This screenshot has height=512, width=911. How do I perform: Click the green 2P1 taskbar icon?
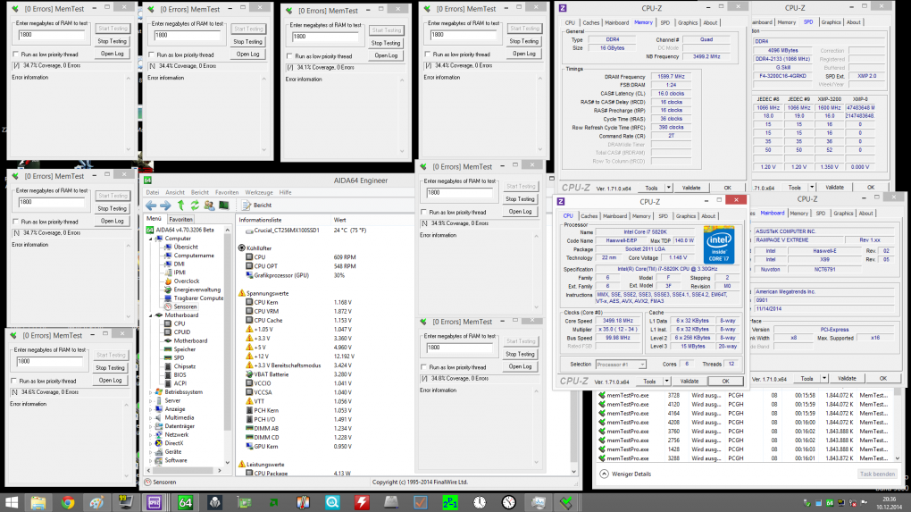point(449,502)
